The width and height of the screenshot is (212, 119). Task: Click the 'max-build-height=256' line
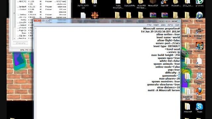[166, 55]
